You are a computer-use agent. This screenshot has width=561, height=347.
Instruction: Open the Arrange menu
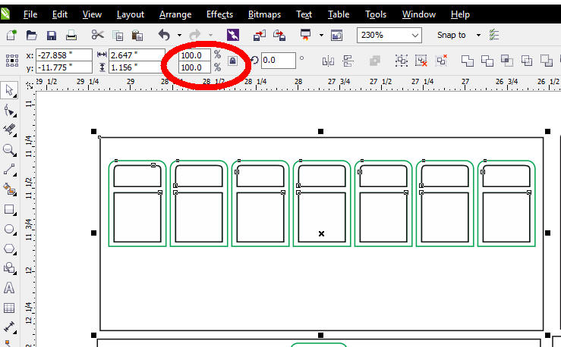(175, 14)
